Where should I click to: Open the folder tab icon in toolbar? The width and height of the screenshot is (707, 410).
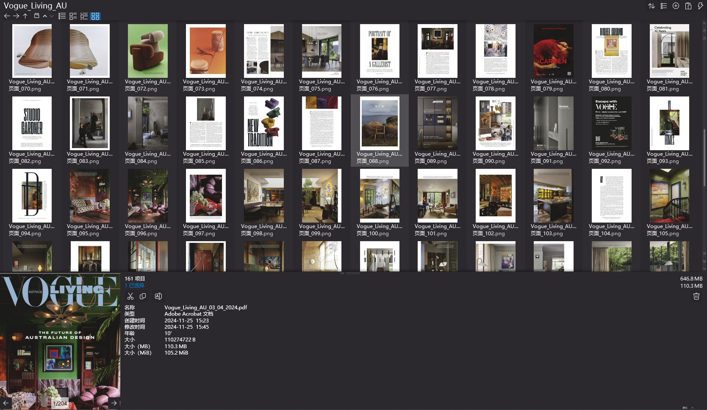[36, 16]
